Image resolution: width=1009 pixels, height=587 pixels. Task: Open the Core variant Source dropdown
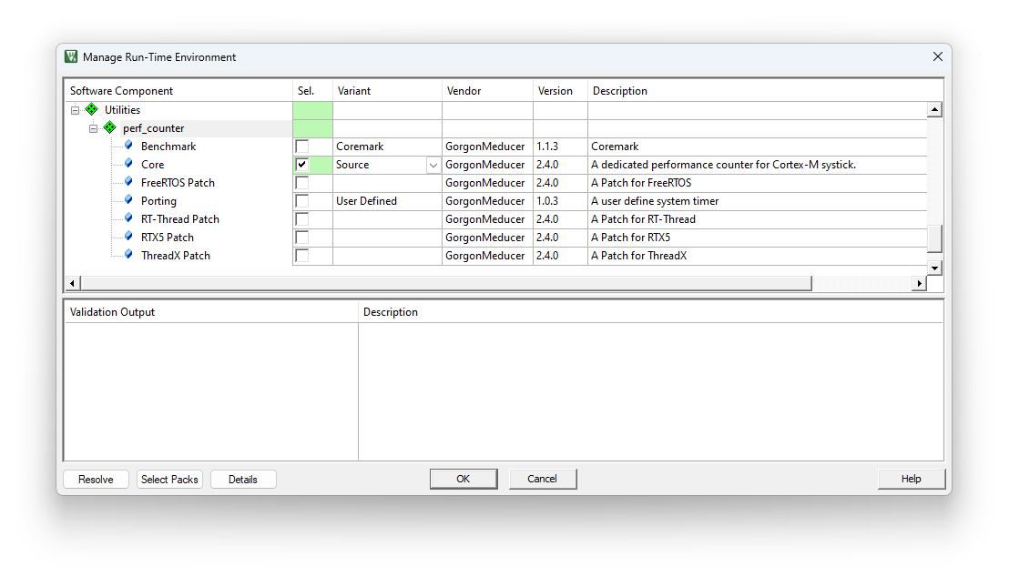pyautogui.click(x=433, y=166)
